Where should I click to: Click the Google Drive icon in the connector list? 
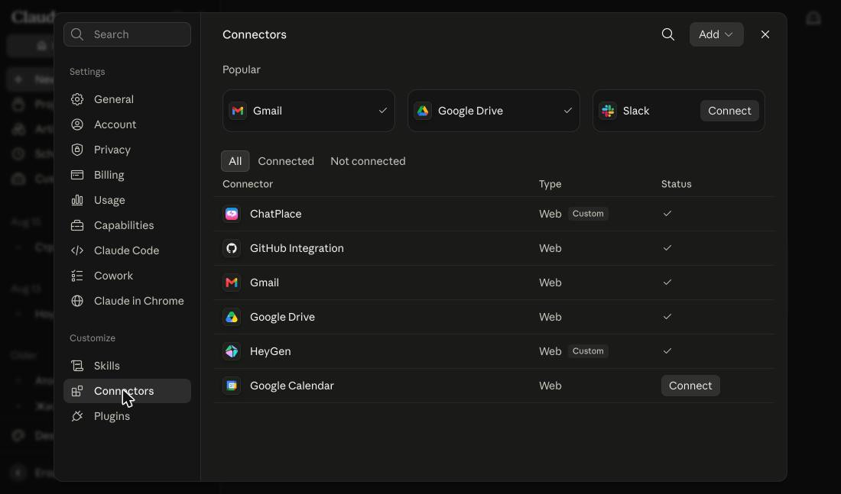[232, 317]
